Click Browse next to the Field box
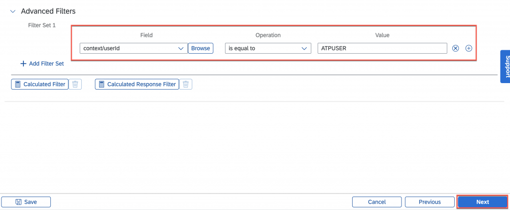510x210 pixels. point(201,48)
